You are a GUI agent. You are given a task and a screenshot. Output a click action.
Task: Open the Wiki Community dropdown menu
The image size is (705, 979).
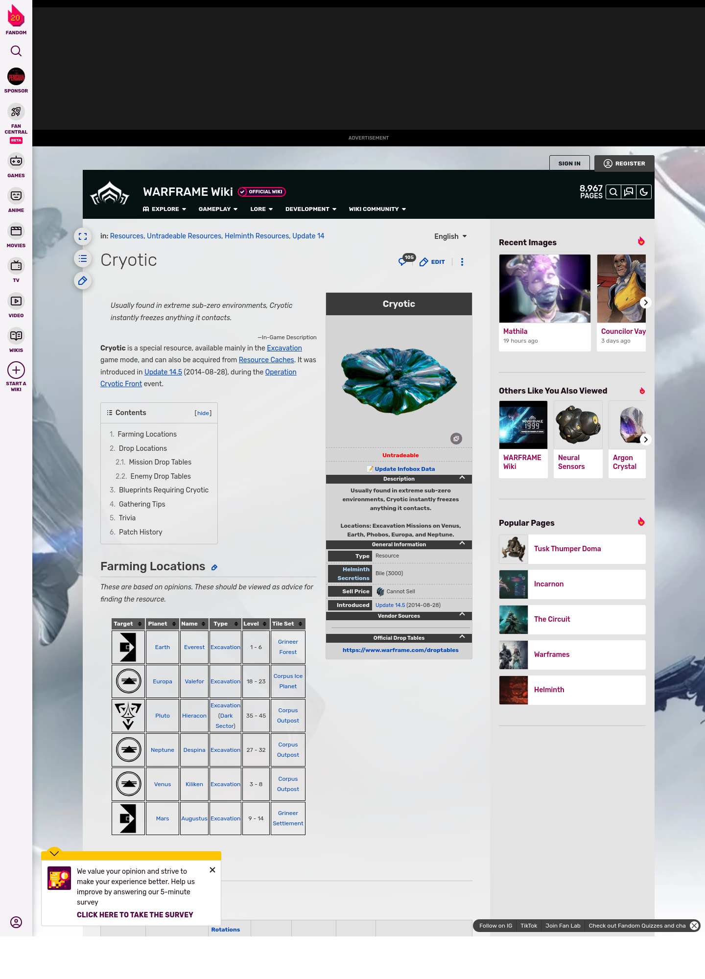377,209
